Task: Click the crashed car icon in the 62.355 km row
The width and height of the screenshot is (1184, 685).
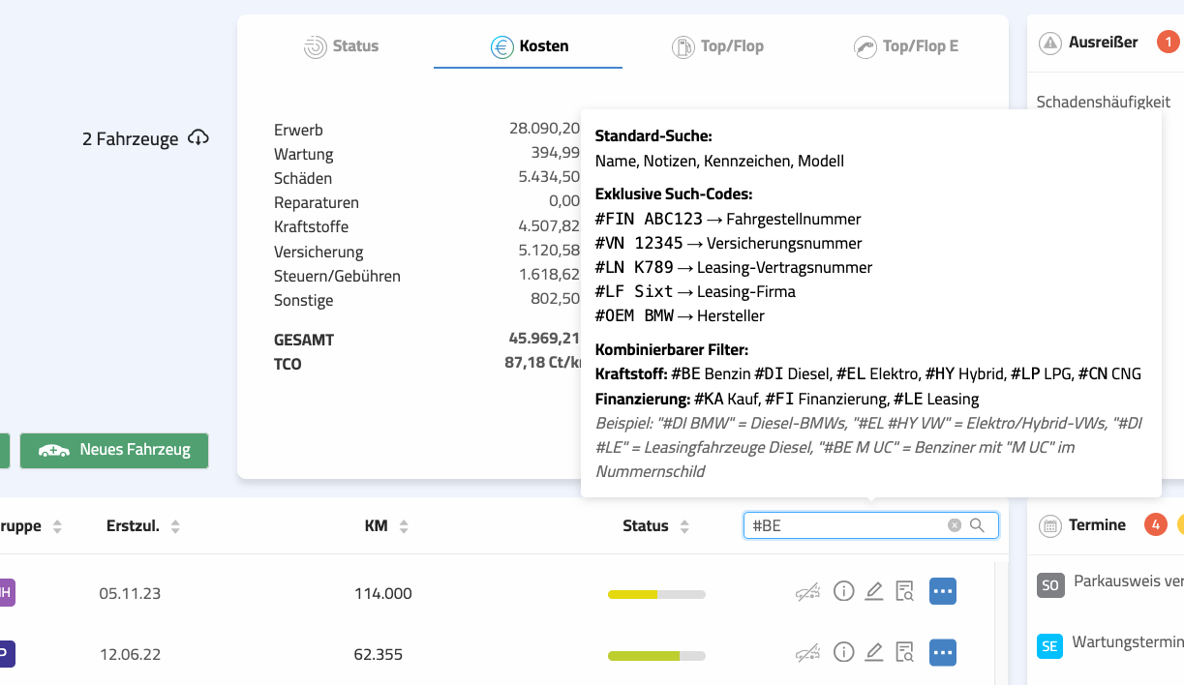Action: [x=808, y=654]
